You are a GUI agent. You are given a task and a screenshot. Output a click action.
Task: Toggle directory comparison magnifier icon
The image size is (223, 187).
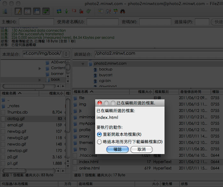coord(108,12)
